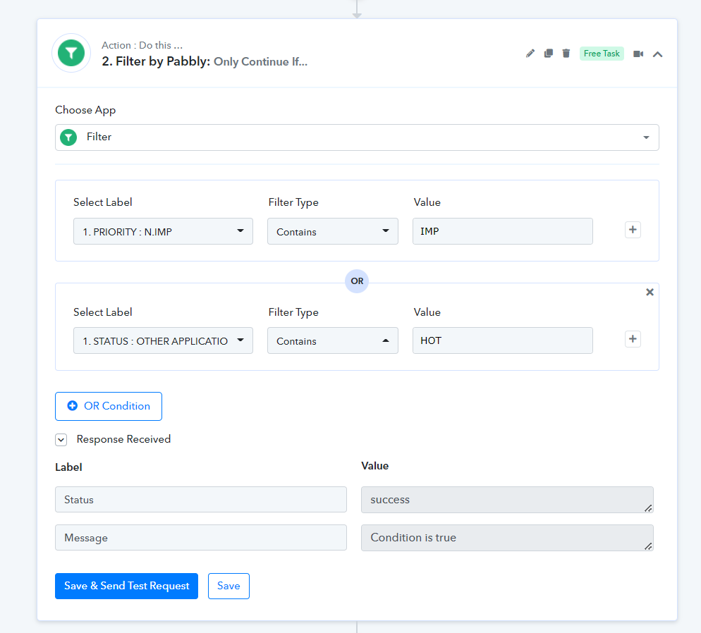Screen dimensions: 701x633
Task: Open the PRIORITY : N.IMP label dropdown
Action: [163, 231]
